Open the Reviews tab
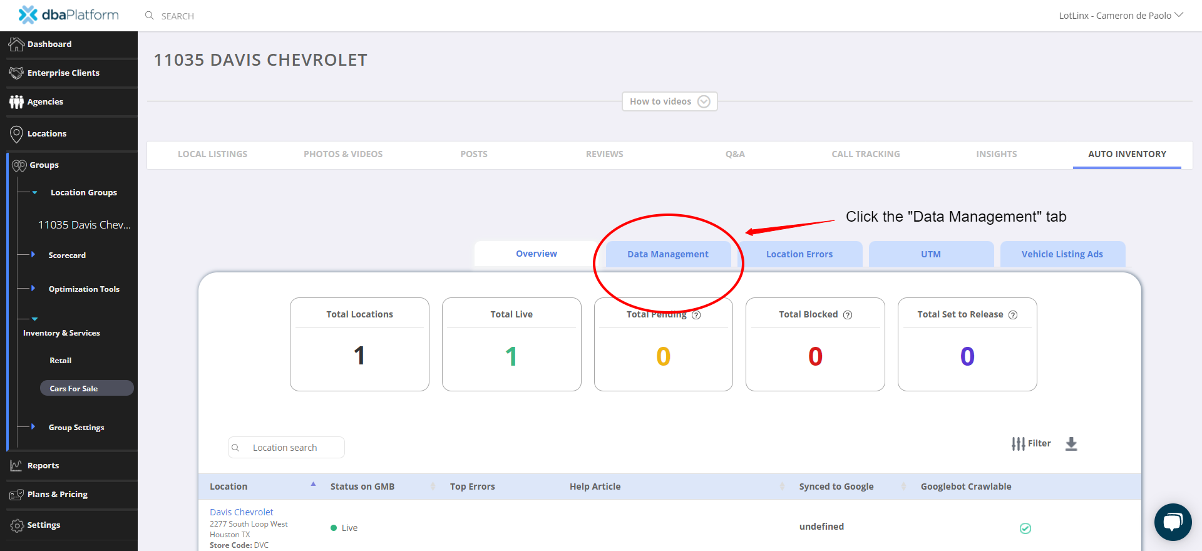 click(605, 154)
